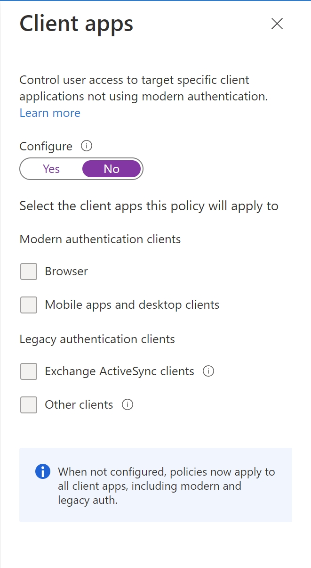Set Configure to Yes
The image size is (311, 568).
click(51, 168)
